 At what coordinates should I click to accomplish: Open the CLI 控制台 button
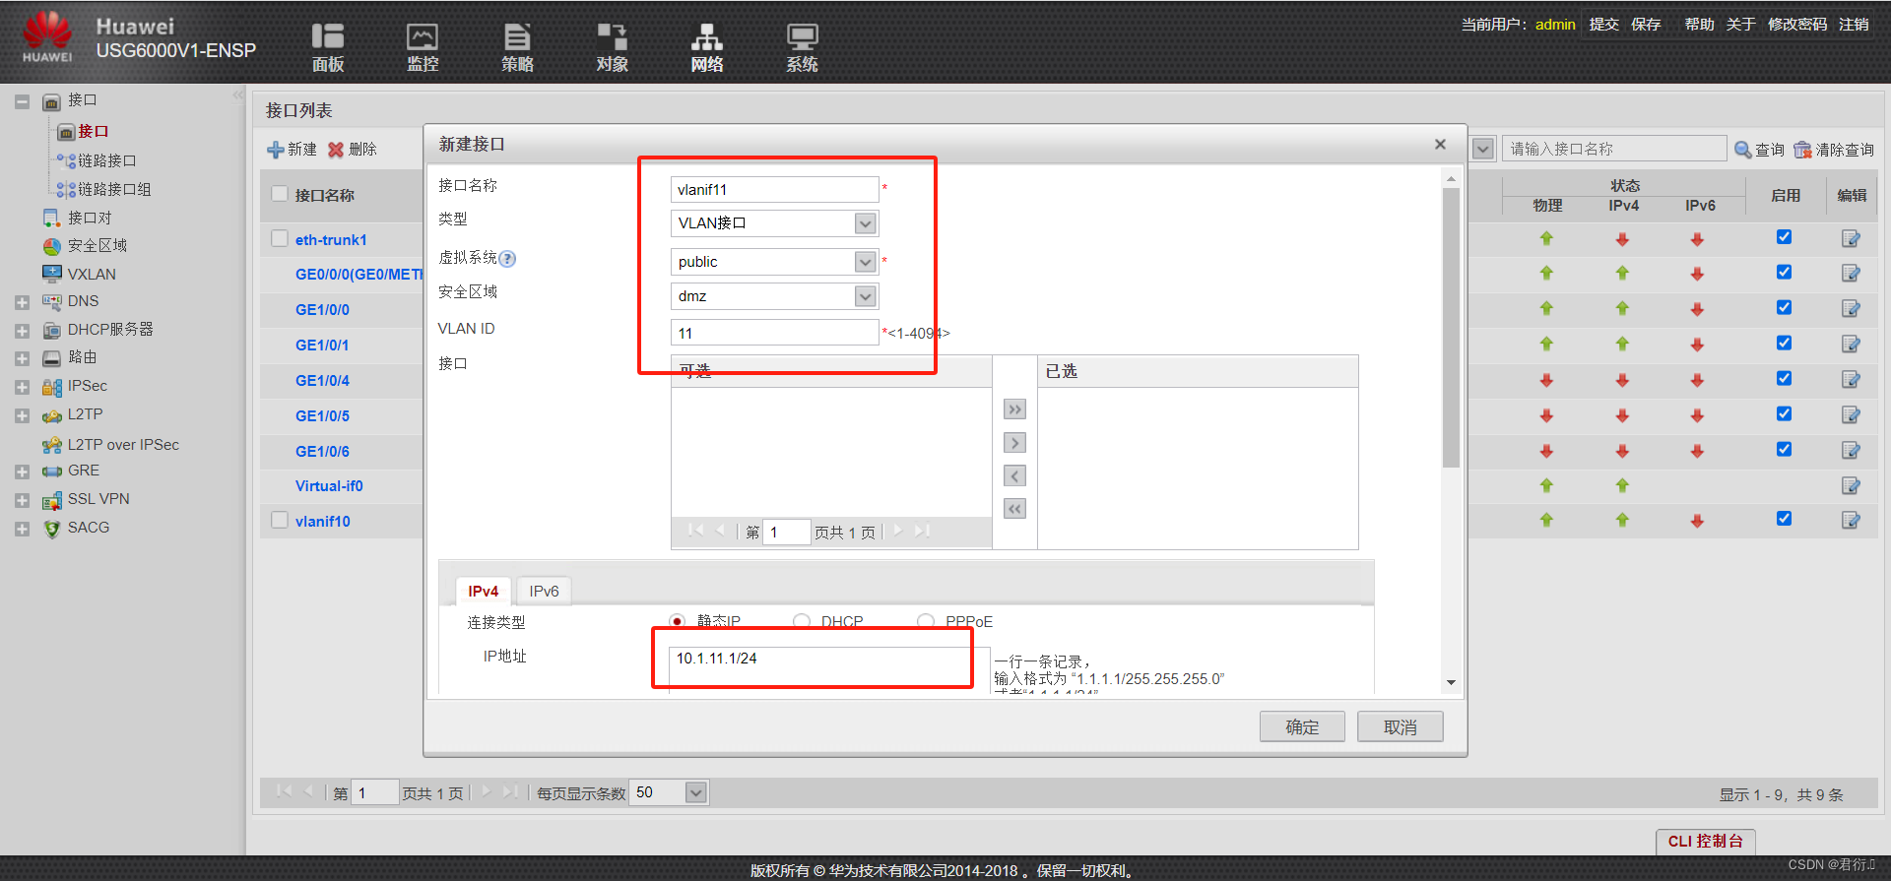[1706, 841]
